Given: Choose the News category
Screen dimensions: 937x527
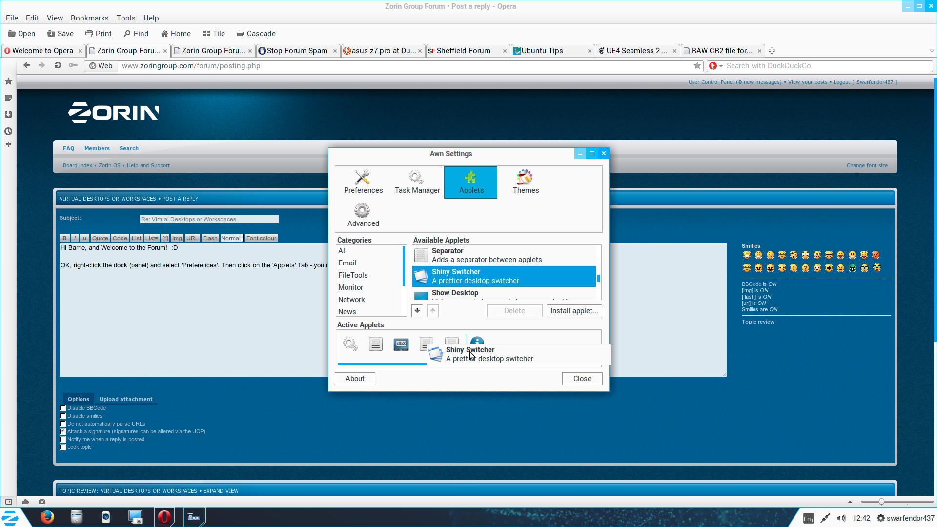Looking at the screenshot, I should [347, 312].
